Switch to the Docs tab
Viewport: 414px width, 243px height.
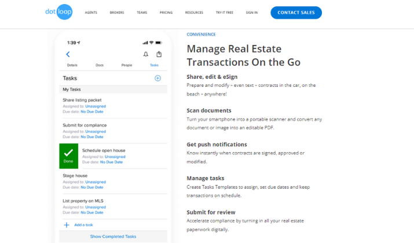[100, 65]
